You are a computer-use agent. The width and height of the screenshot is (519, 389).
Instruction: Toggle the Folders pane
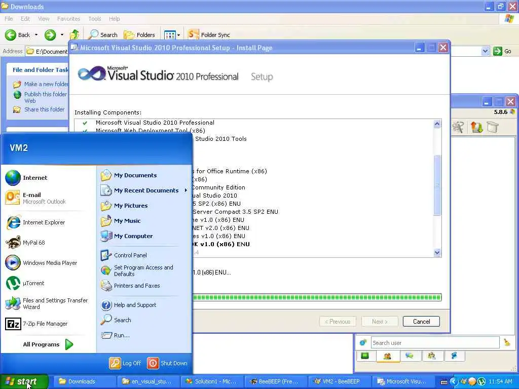[x=139, y=35]
